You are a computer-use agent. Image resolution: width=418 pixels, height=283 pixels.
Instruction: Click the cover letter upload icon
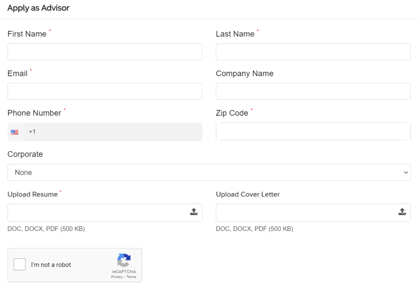402,212
